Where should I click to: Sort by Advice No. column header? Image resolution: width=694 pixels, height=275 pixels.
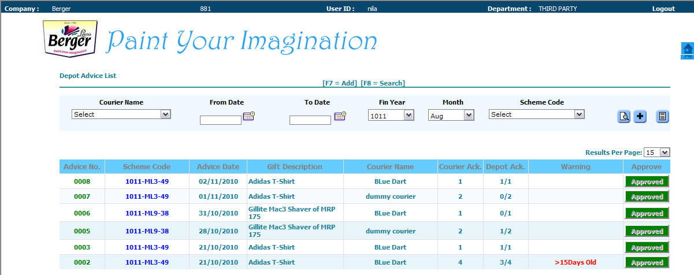coord(82,166)
